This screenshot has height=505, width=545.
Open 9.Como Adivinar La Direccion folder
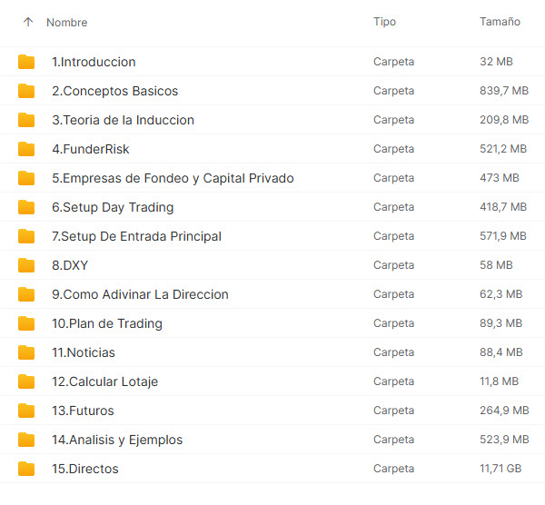point(140,294)
